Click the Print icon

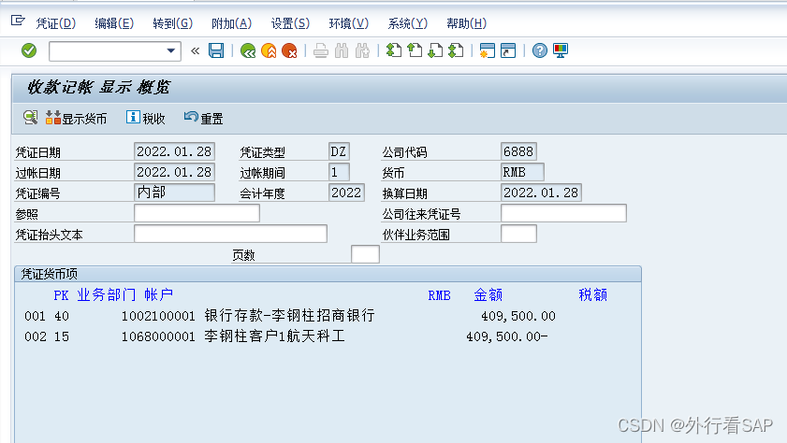(x=321, y=50)
